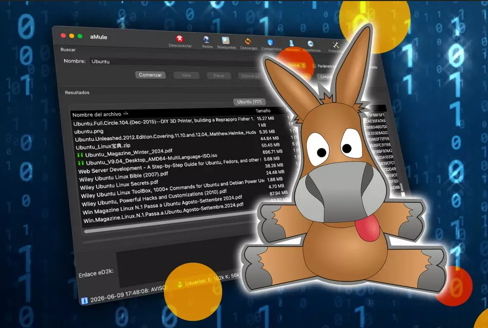Click the Usuarios user icon in status bar

(180, 284)
